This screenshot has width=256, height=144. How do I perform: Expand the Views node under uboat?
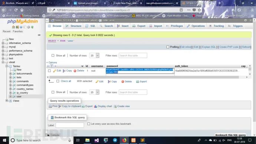pos(7,101)
